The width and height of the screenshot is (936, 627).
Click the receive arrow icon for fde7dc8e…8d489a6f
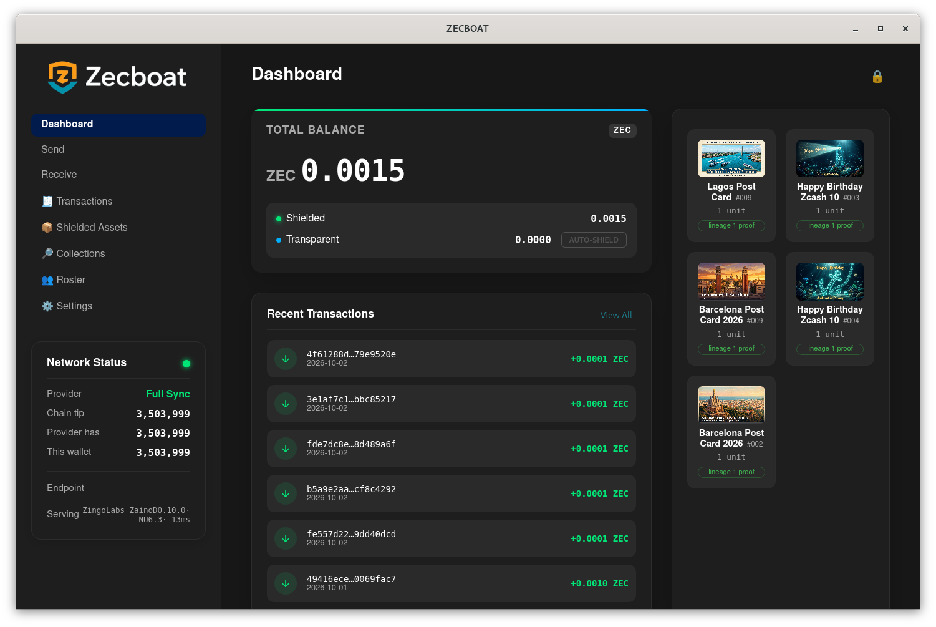[286, 449]
